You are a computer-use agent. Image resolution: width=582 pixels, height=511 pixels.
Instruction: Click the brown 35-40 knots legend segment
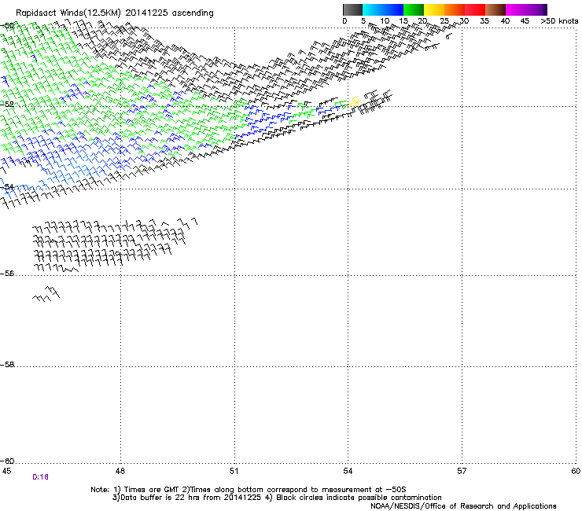pos(495,9)
